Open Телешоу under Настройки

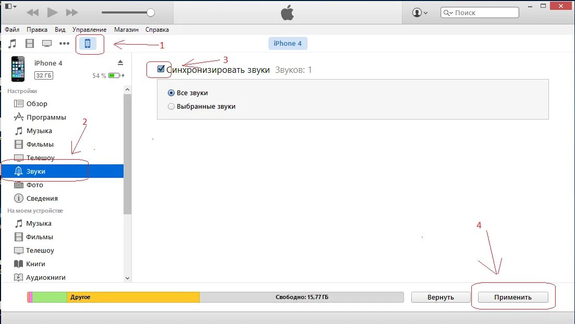[63, 158]
